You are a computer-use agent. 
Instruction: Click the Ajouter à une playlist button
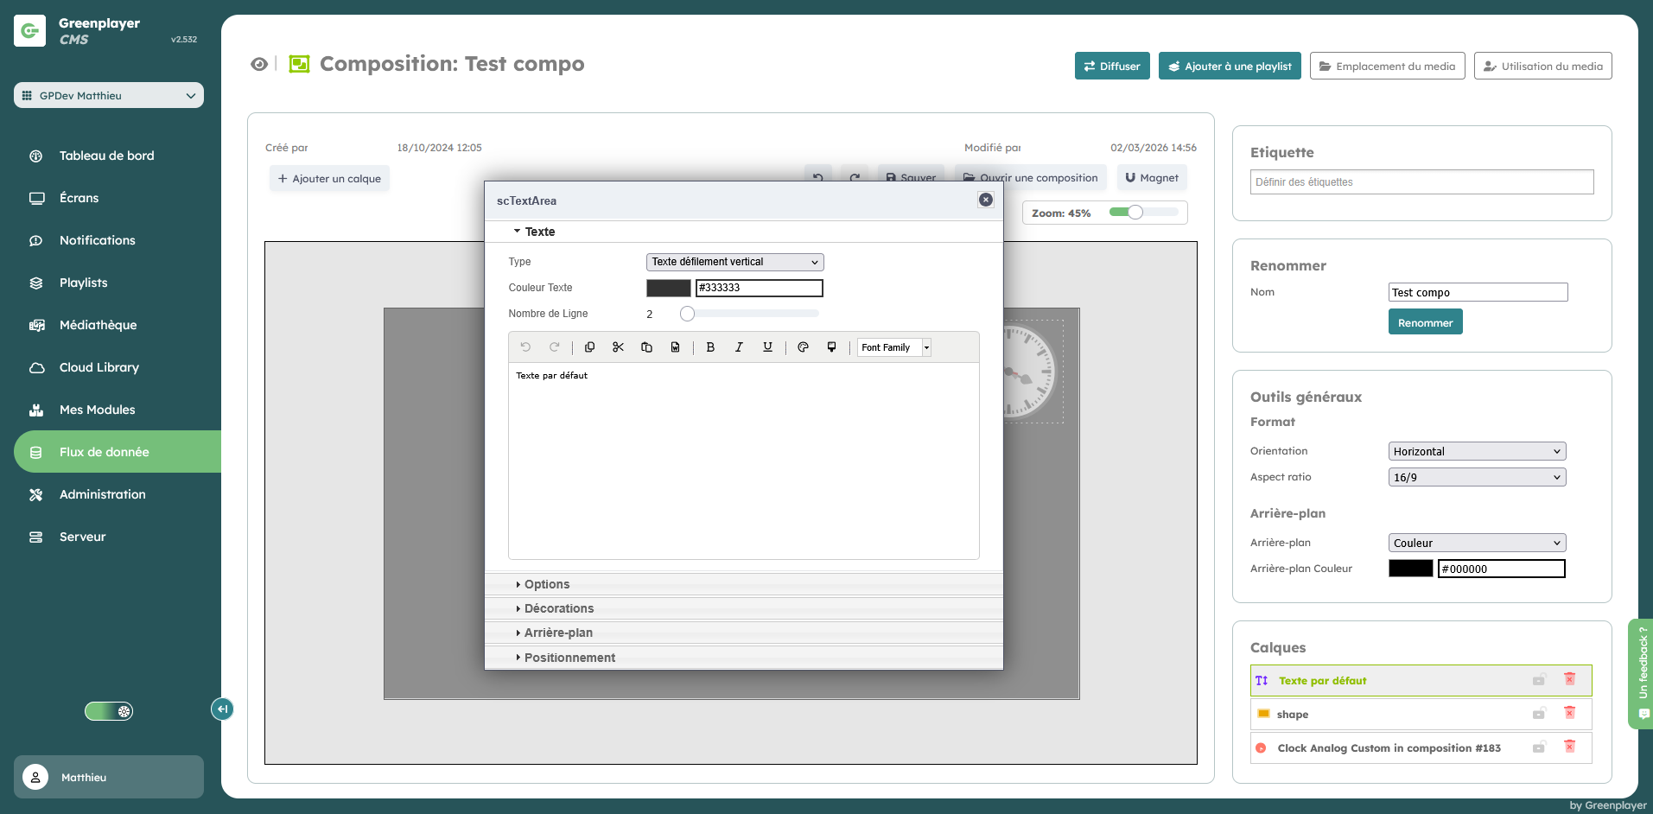[x=1229, y=67]
